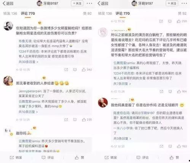Select the 评论 770 tab on right
190x163 pixels.
(x=123, y=13)
